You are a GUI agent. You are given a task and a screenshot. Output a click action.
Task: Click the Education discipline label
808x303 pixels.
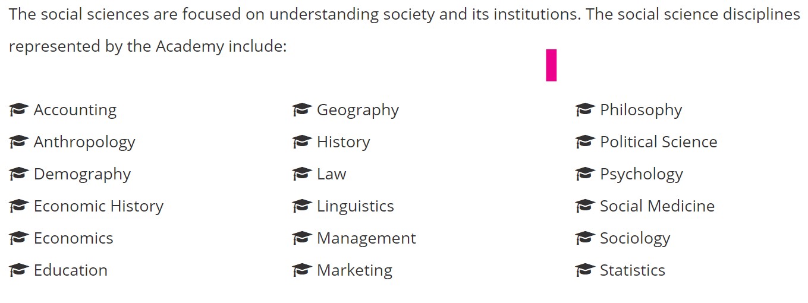click(x=70, y=270)
